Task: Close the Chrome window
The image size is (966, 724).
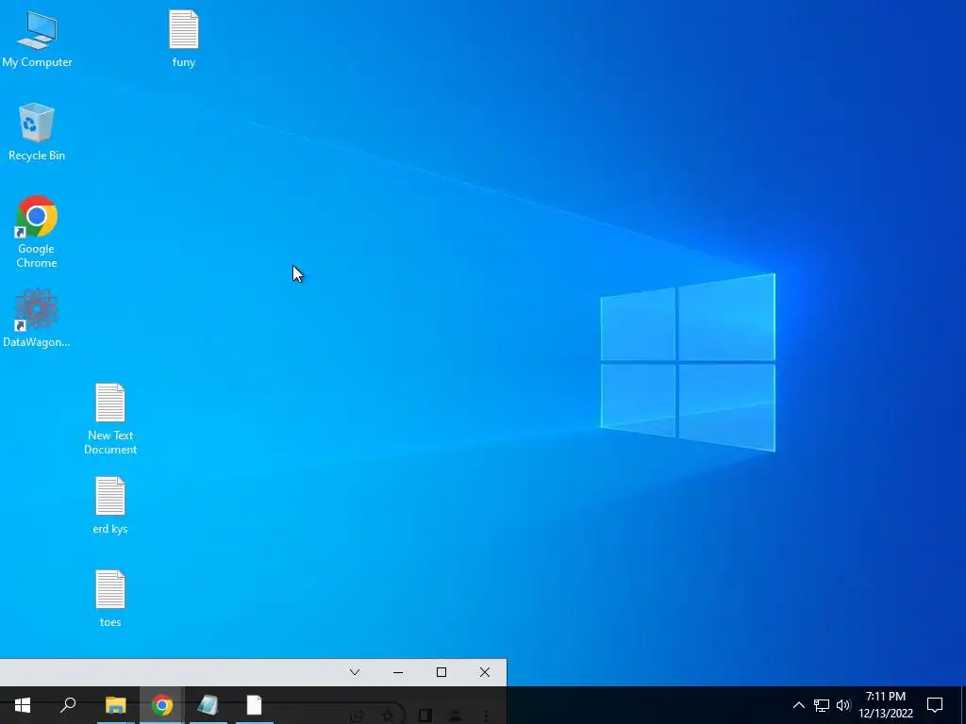Action: [485, 672]
